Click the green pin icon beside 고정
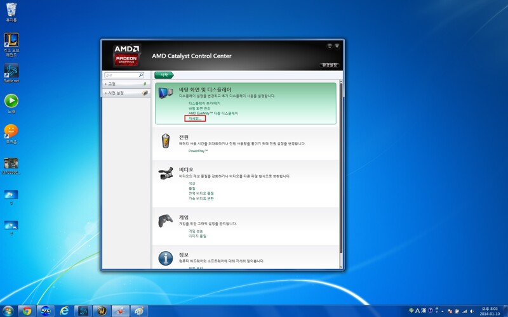Screen dimensions: 508x317 (x=145, y=84)
